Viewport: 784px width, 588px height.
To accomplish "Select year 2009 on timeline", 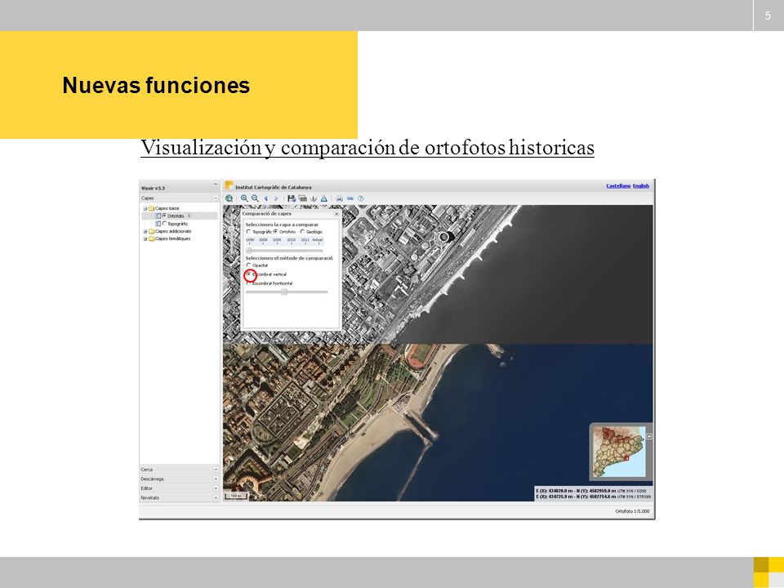I will 277,240.
